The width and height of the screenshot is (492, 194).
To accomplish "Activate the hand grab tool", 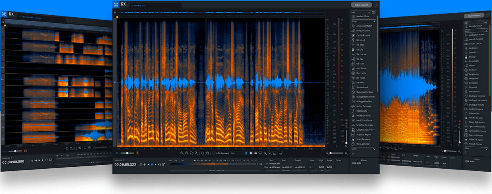I will click(x=208, y=153).
